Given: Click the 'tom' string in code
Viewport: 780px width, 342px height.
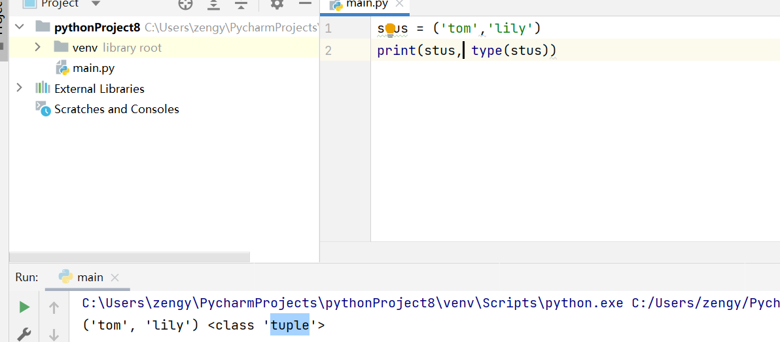Looking at the screenshot, I should [x=459, y=29].
